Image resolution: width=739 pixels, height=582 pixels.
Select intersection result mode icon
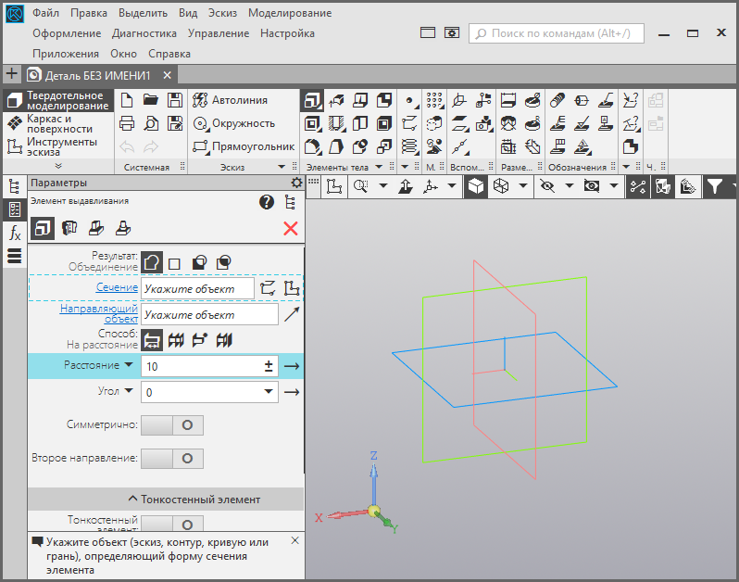pos(224,262)
